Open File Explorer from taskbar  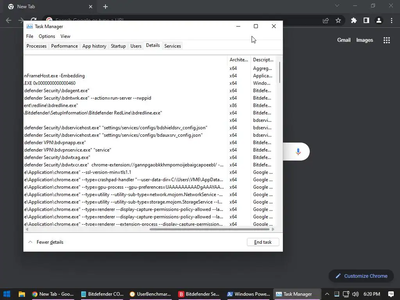pos(22,294)
